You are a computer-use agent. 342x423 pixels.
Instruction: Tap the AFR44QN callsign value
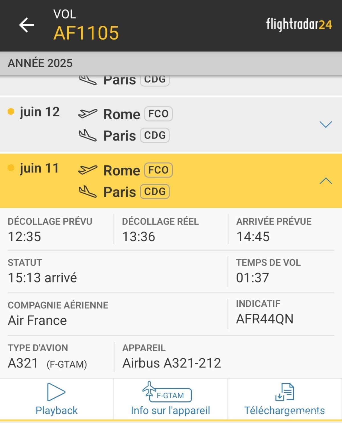pyautogui.click(x=264, y=319)
